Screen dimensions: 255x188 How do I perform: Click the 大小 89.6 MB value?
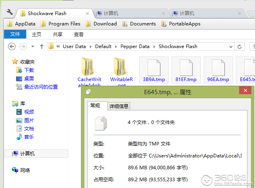coord(158,167)
